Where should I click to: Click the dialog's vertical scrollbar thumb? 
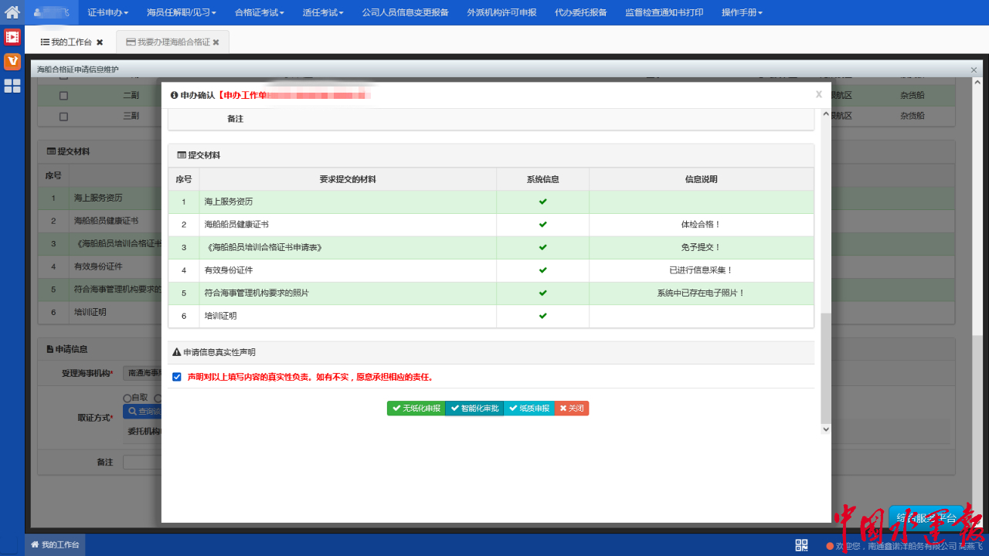[825, 367]
